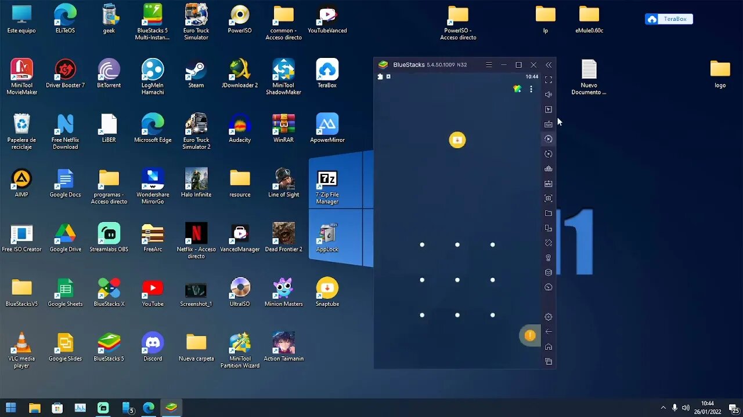Select the Streamlabs OBS desktop icon
The image size is (743, 417).
coord(109,237)
